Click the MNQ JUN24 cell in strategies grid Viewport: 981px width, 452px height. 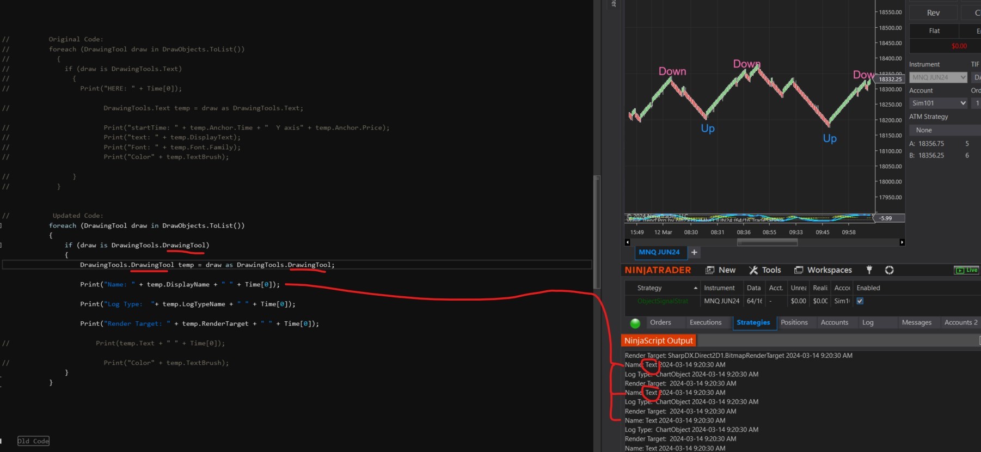pos(722,301)
